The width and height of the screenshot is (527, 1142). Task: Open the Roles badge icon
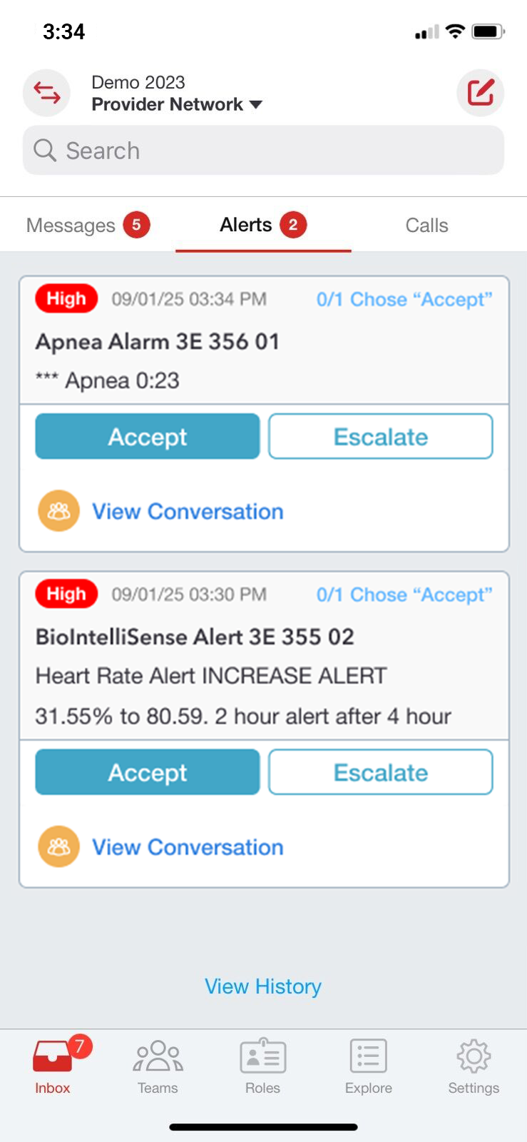[262, 1057]
